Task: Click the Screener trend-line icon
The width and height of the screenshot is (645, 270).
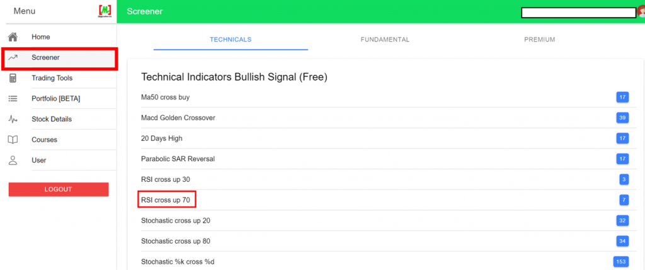Action: tap(13, 58)
